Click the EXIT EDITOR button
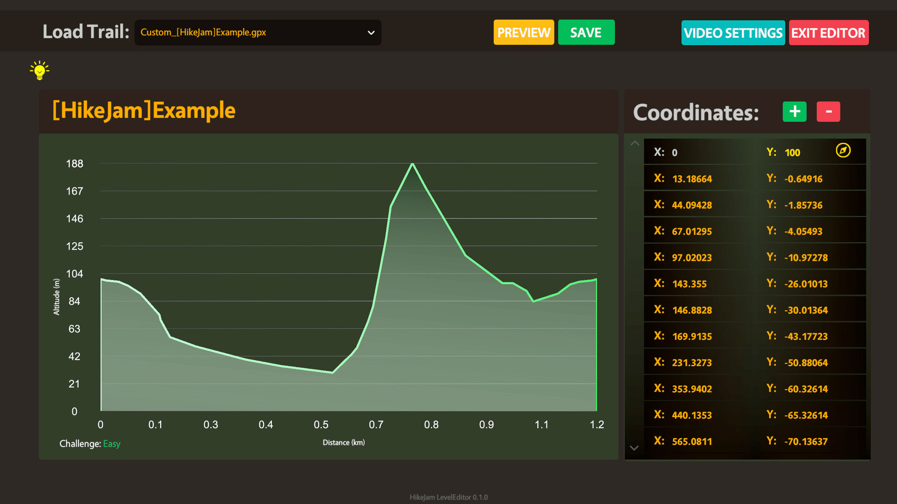 coord(828,33)
